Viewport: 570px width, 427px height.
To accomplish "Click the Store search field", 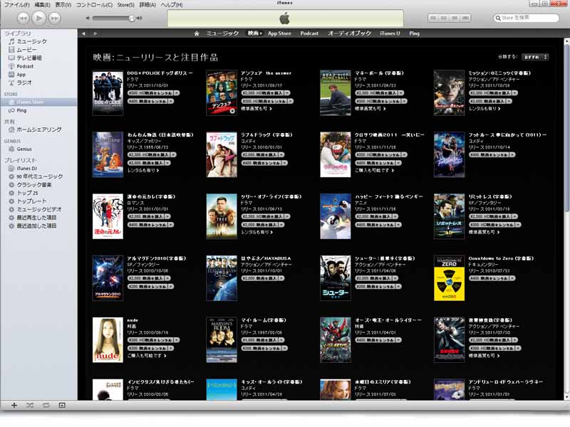I will (526, 18).
